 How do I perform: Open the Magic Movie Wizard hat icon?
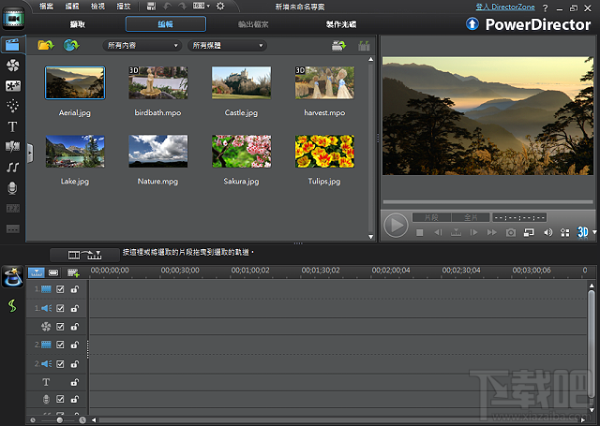click(x=13, y=275)
